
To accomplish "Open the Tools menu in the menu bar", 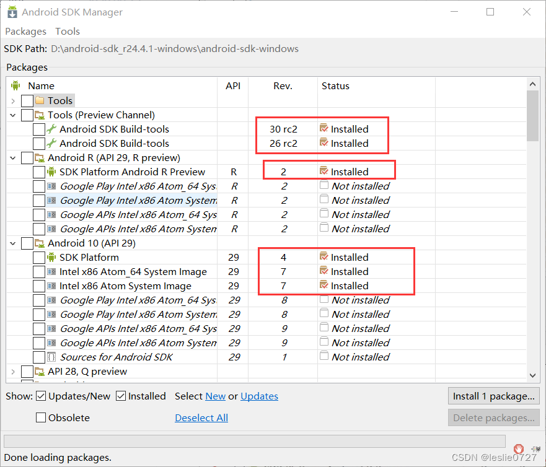I will 68,32.
